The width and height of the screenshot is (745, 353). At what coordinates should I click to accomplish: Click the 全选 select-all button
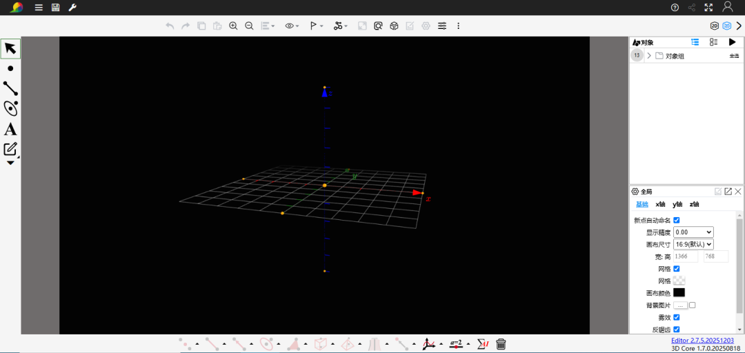[x=735, y=56]
